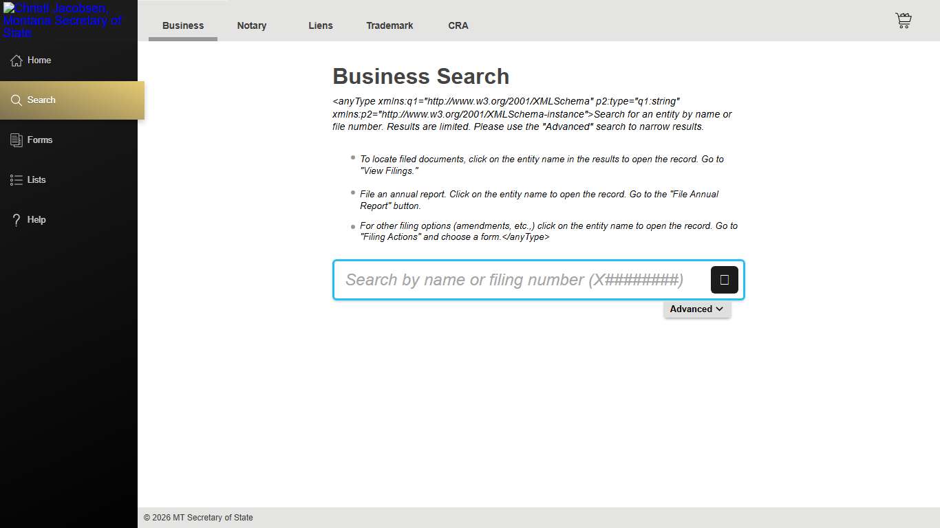Switch to the Notary tab

pyautogui.click(x=252, y=25)
